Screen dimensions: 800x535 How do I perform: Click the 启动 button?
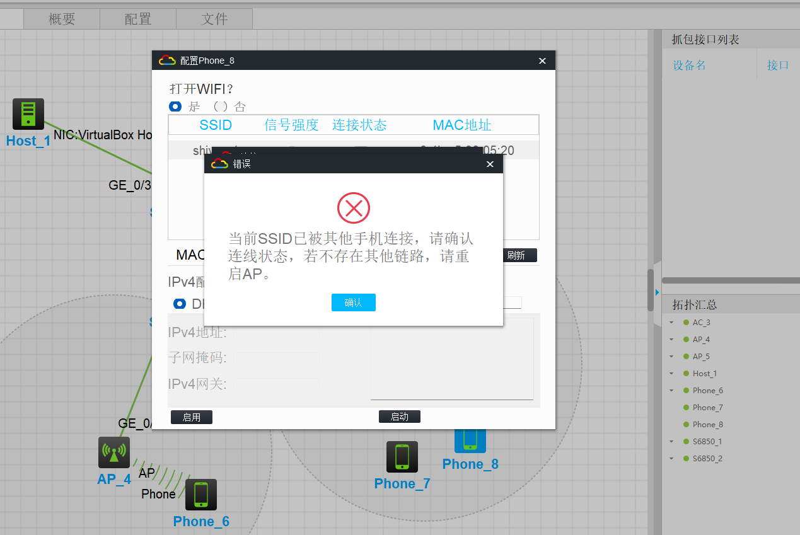(399, 417)
